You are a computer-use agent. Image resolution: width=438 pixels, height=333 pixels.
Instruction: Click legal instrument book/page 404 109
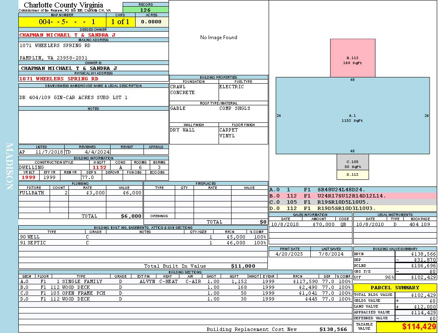(x=420, y=224)
